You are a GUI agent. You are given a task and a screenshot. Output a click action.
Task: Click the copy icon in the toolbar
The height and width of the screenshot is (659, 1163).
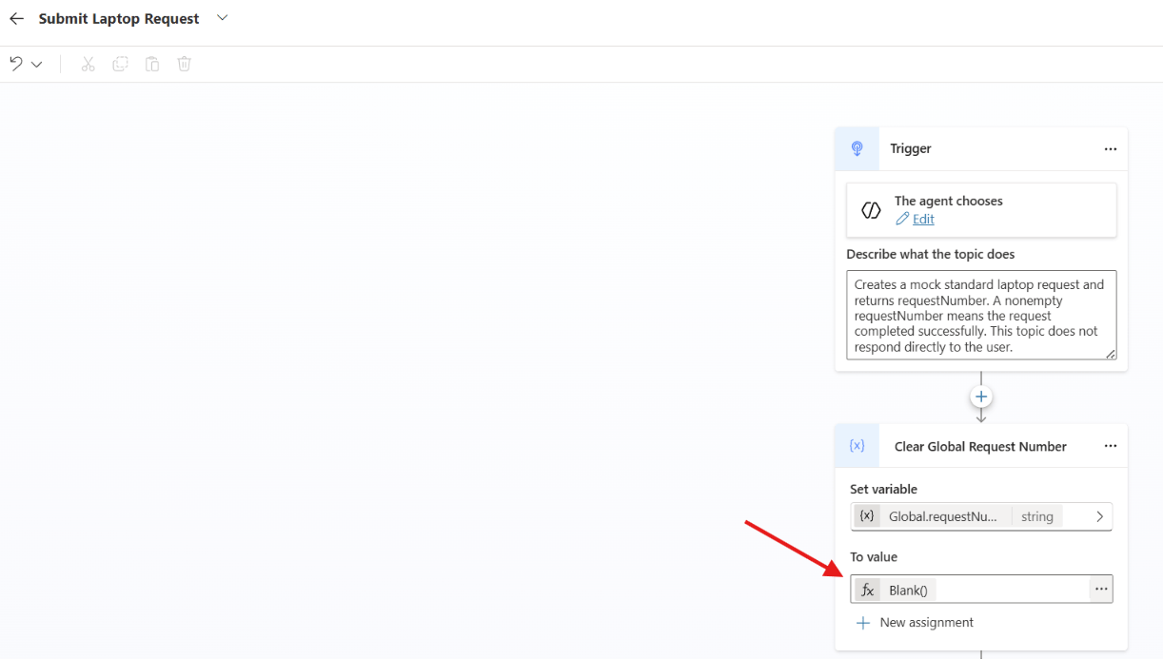pos(120,64)
